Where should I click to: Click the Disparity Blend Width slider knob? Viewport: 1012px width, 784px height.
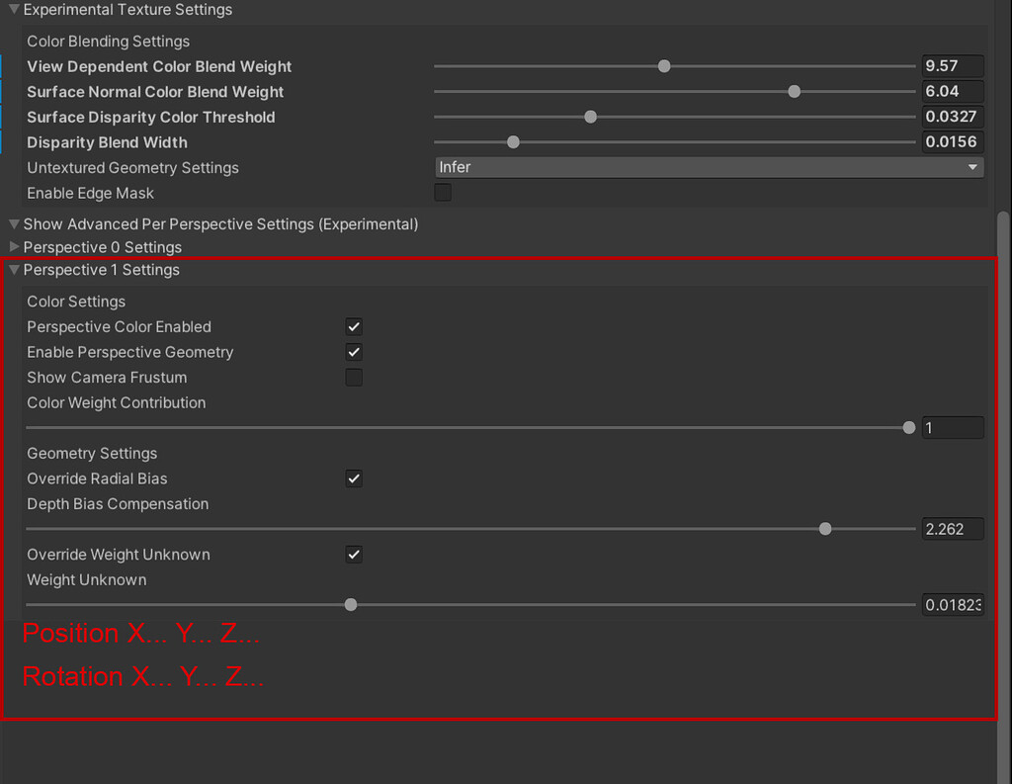(x=512, y=141)
